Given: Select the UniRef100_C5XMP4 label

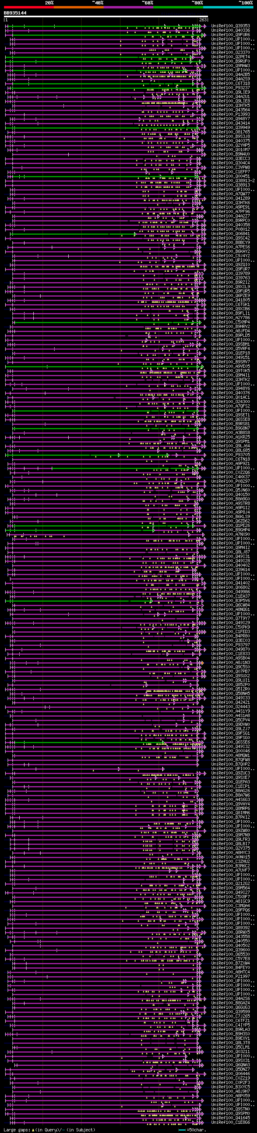Looking at the screenshot, I should pos(230,322).
